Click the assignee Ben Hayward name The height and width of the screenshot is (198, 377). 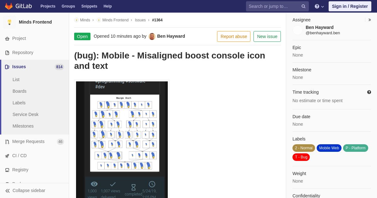320,27
